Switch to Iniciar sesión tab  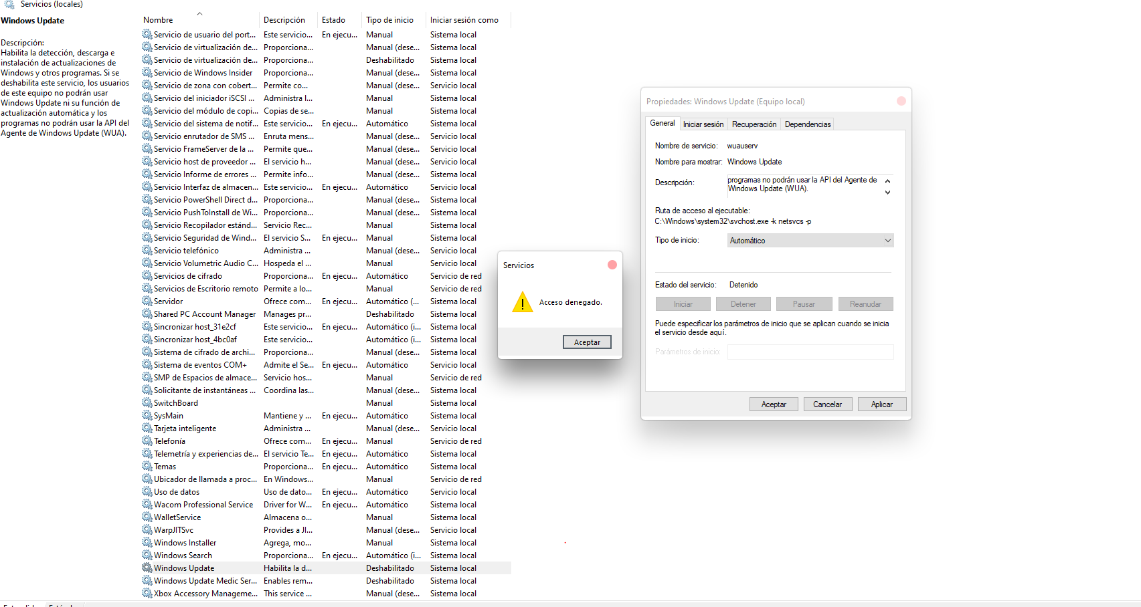click(703, 124)
